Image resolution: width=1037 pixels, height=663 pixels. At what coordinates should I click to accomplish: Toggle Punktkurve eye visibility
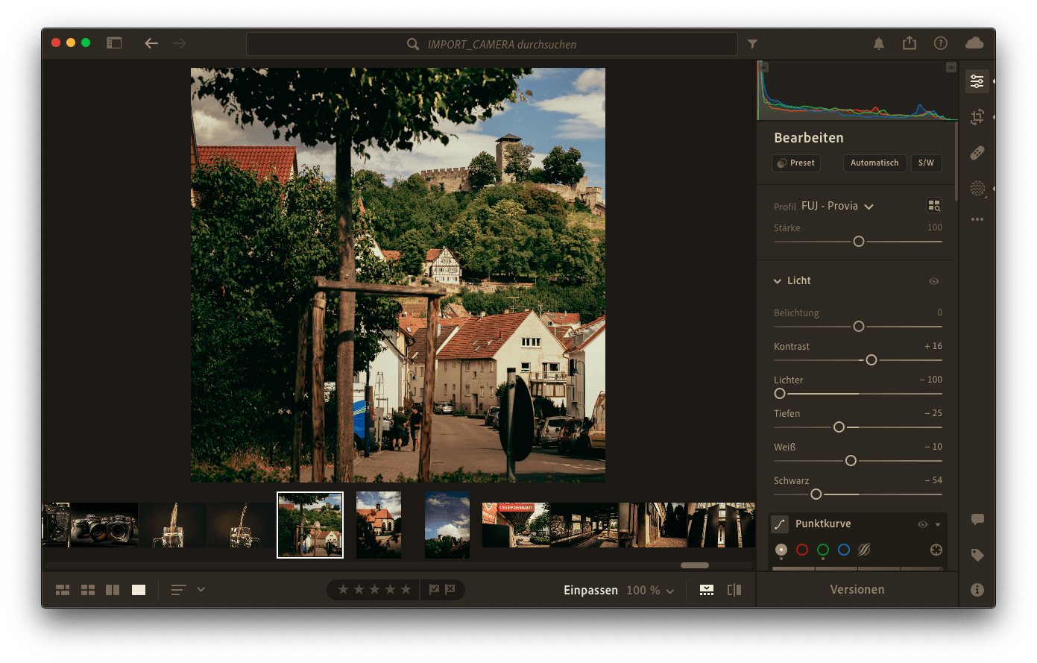click(922, 524)
